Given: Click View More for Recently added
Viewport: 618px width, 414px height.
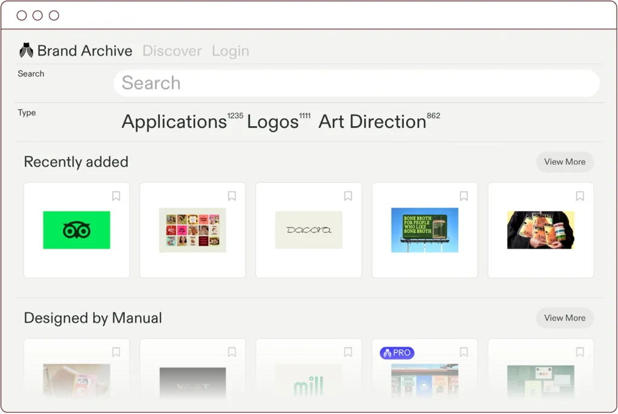Looking at the screenshot, I should click(564, 162).
